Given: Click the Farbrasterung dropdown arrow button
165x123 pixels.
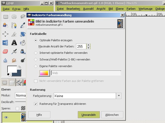Looking at the screenshot, I should pos(119,96).
